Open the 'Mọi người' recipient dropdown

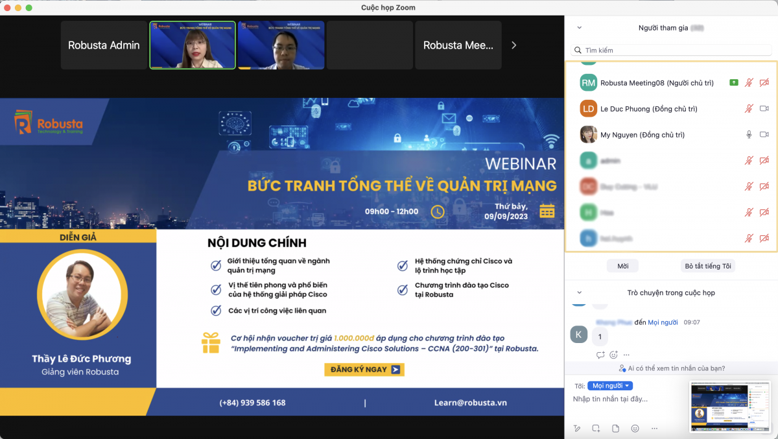pos(610,386)
